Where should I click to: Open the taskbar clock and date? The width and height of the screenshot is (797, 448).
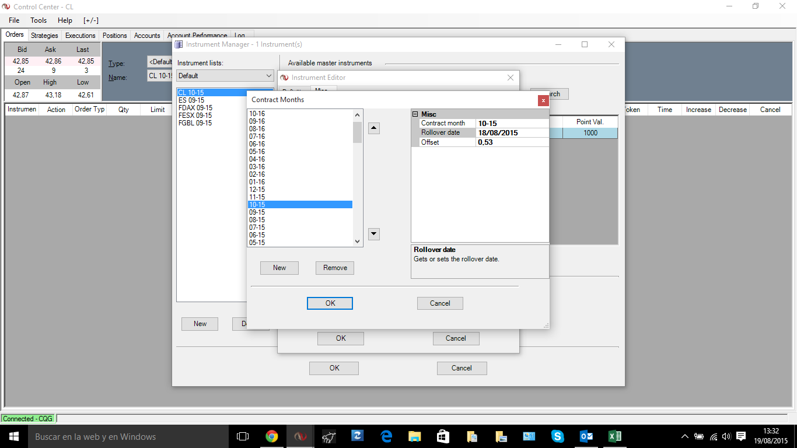(771, 436)
